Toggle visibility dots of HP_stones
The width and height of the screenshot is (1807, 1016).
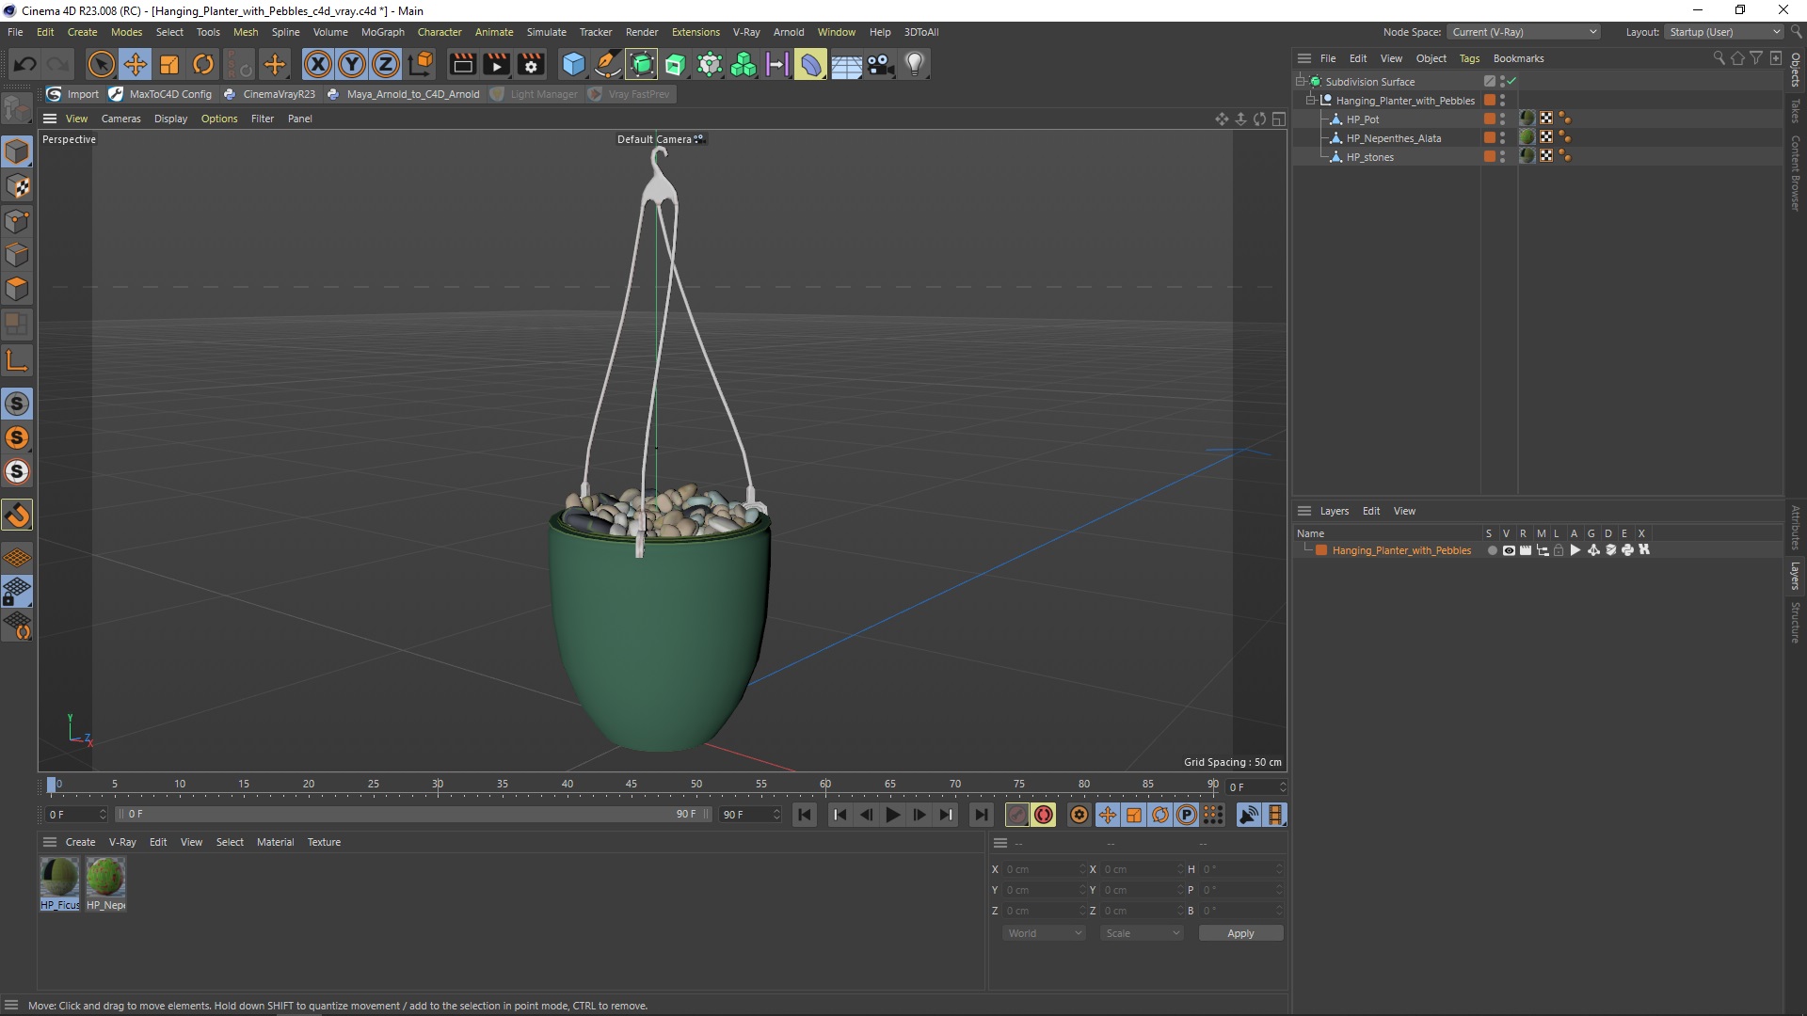(1502, 157)
